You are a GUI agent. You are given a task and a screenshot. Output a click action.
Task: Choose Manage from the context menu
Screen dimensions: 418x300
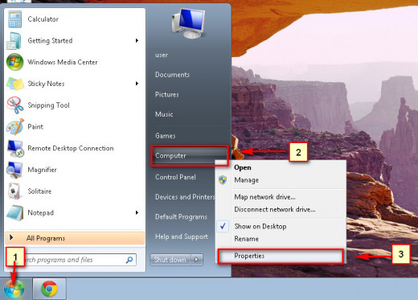point(247,180)
